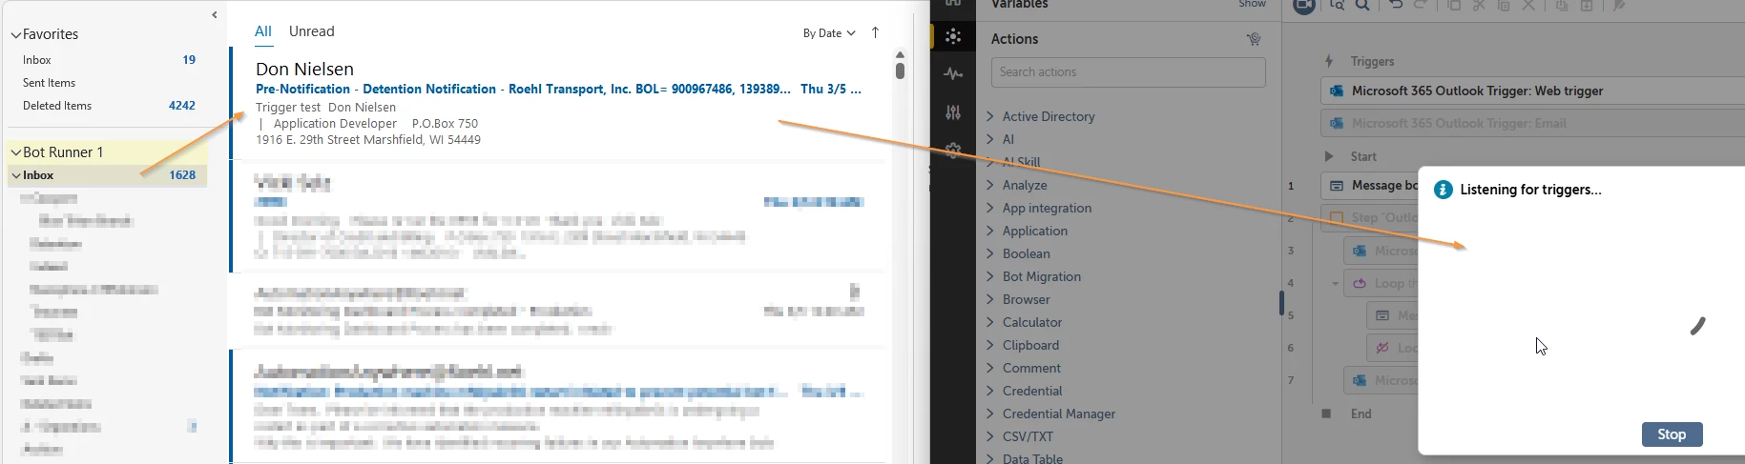
Task: Click the Search actions field
Action: (x=1129, y=72)
